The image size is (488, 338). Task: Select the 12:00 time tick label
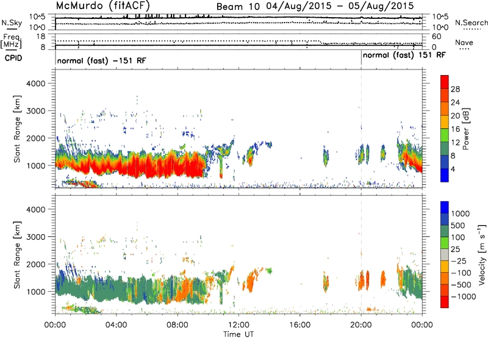pos(239,325)
